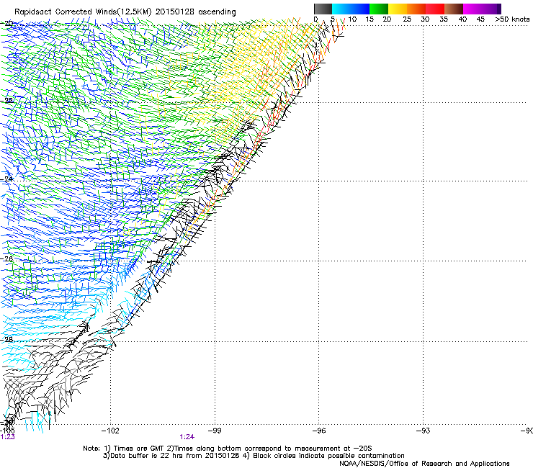Click the yellow 20–25 knots color segment

click(x=398, y=9)
